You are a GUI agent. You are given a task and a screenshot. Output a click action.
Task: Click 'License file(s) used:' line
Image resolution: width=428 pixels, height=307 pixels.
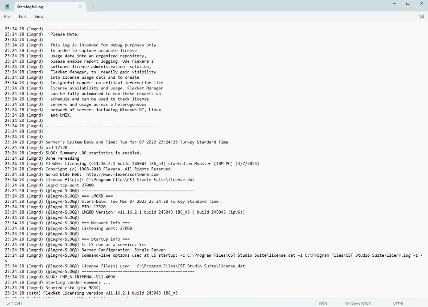point(163,266)
